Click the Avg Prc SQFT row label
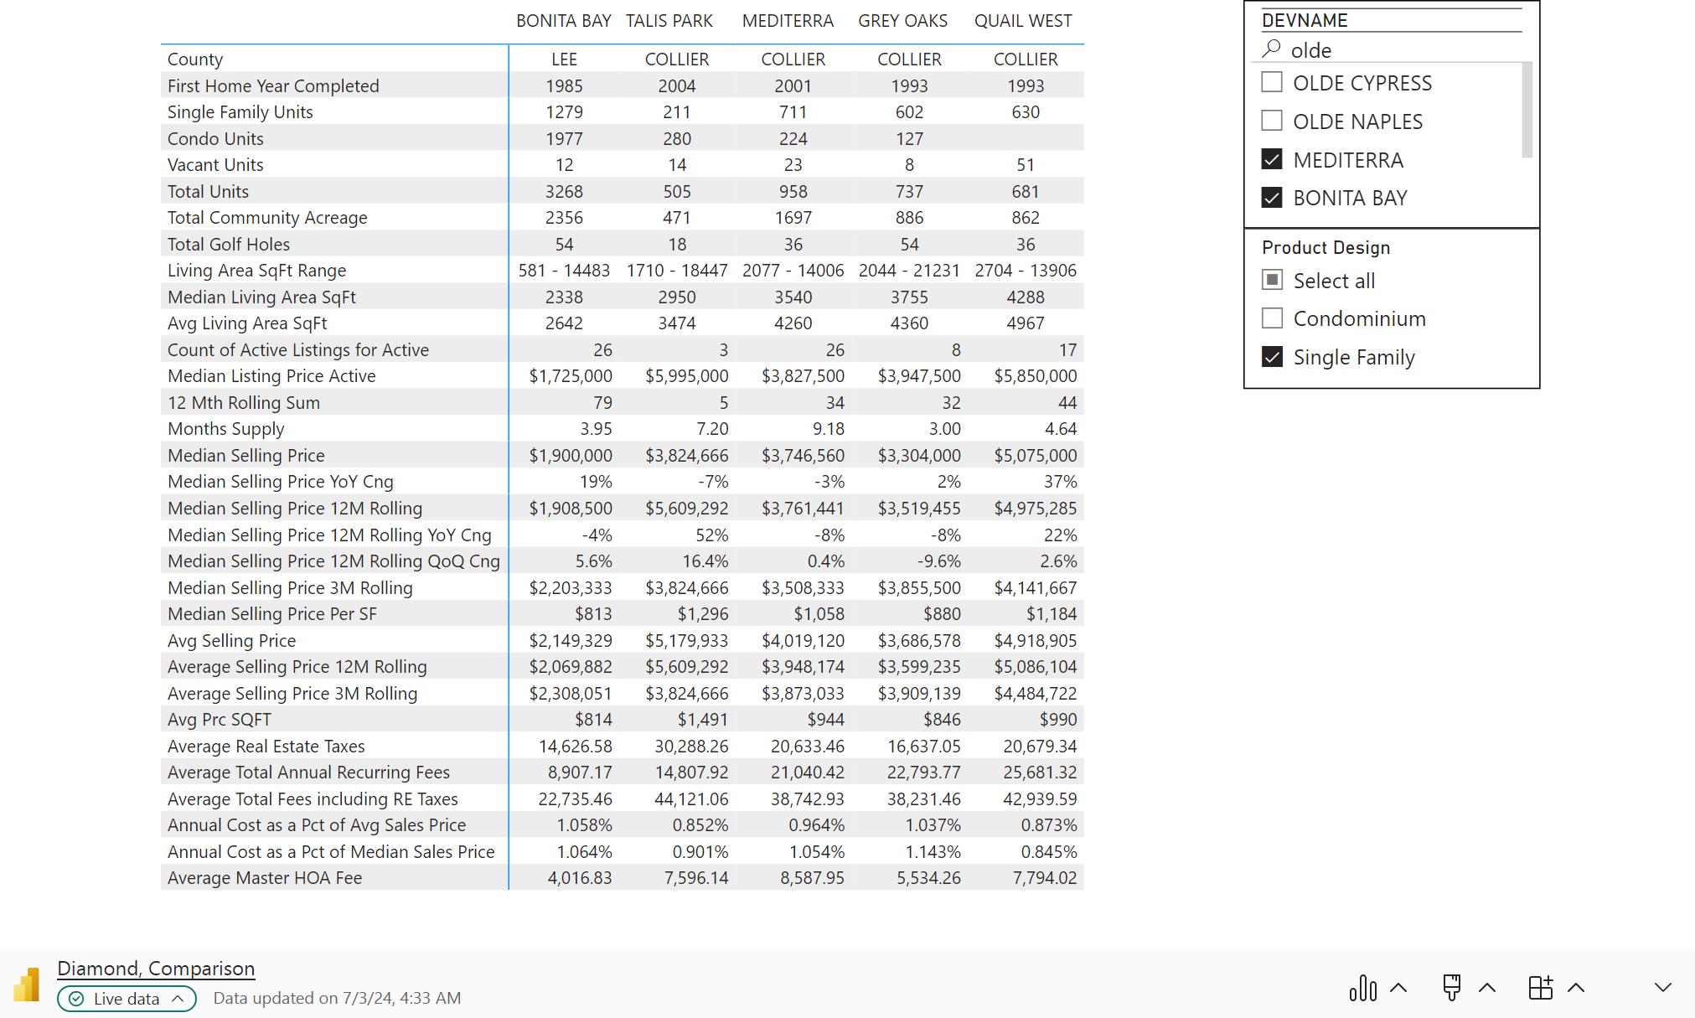Image resolution: width=1695 pixels, height=1018 pixels. point(220,720)
